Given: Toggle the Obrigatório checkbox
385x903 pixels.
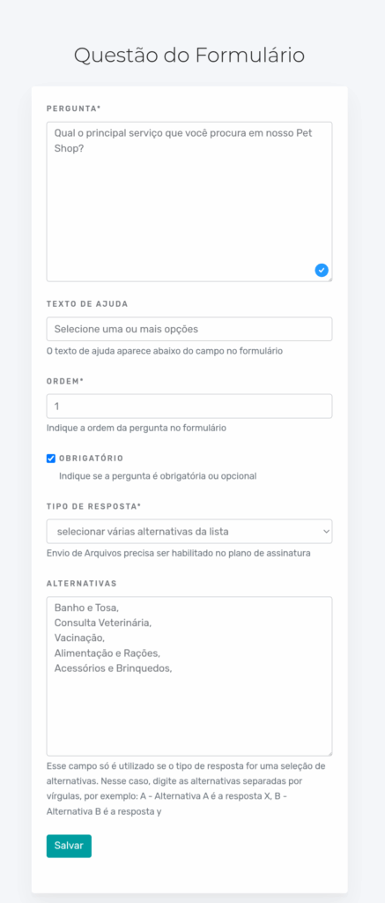Looking at the screenshot, I should point(50,459).
